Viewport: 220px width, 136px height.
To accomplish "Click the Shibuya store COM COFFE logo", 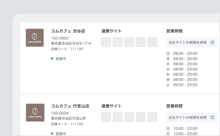I will point(35,38).
